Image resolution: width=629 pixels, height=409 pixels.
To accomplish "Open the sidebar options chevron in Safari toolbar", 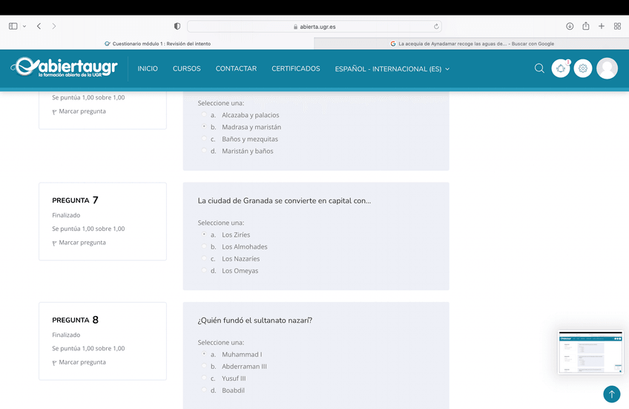I will click(24, 27).
